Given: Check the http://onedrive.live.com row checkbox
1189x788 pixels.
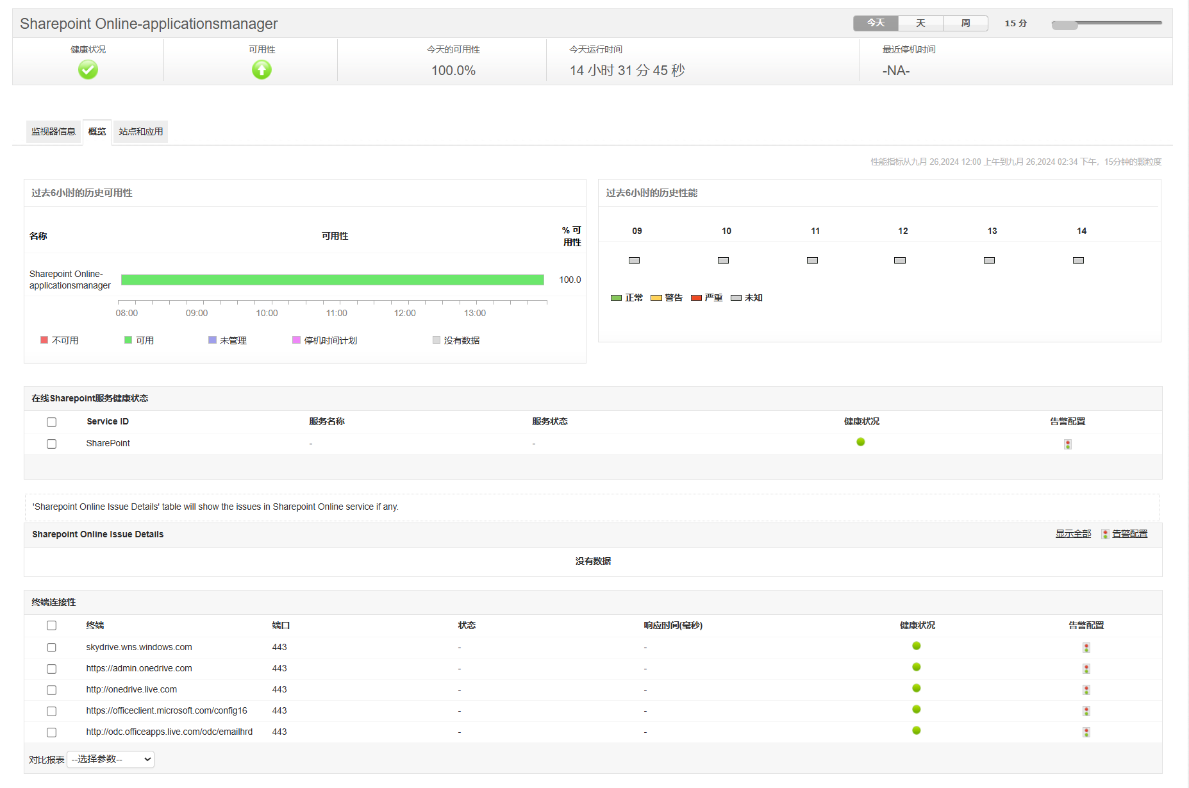Looking at the screenshot, I should (51, 690).
